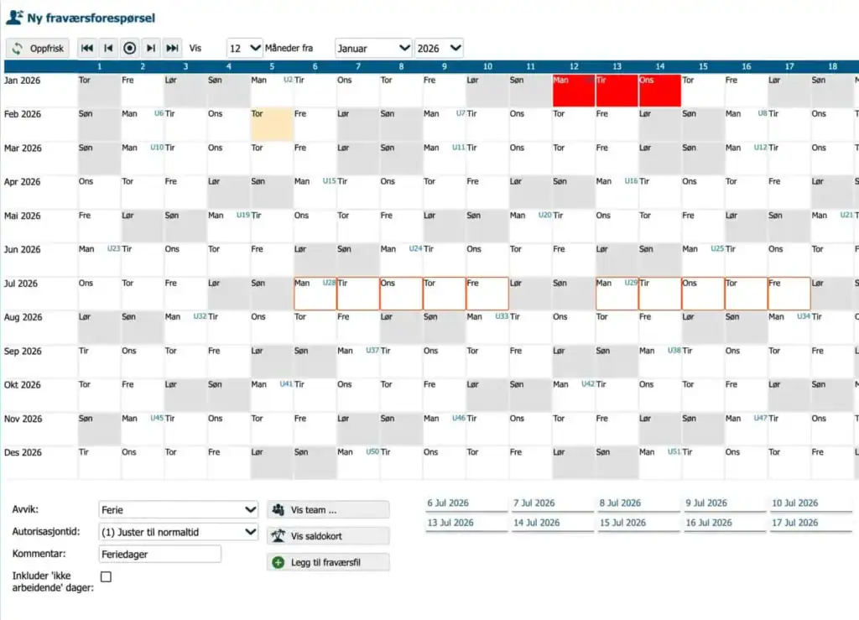859x620 pixels.
Task: Toggle Inkluder 'ikke arbeidende' dager checkbox
Action: pyautogui.click(x=107, y=576)
